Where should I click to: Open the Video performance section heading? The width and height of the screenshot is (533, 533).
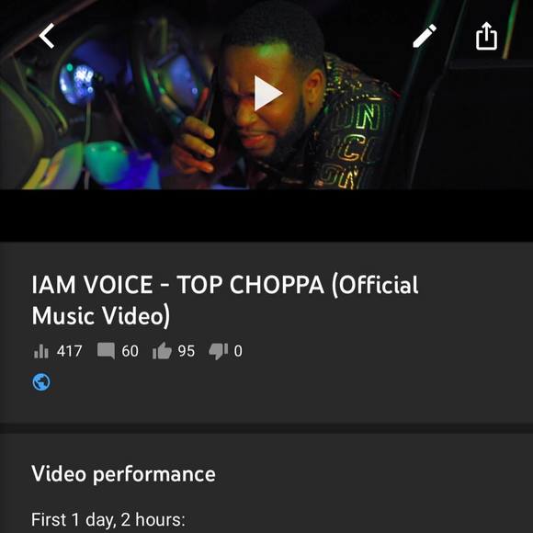point(123,474)
